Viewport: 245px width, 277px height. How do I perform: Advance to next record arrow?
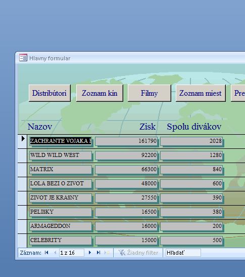coord(90,253)
